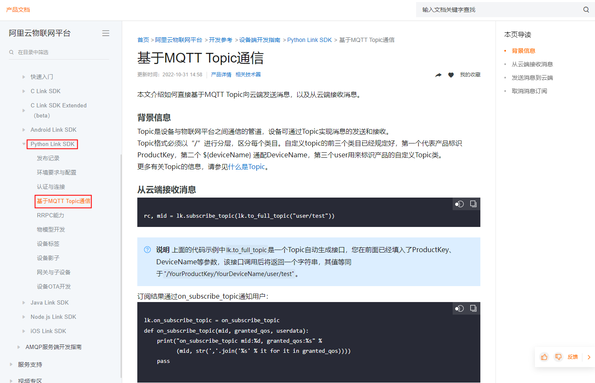Expand feedback panel with the right chevron
This screenshot has width=595, height=383.
click(x=589, y=357)
